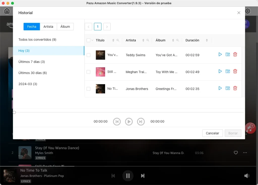Open the dropdown arrow beside select-all checkbox
258x185 pixels.
point(92,40)
